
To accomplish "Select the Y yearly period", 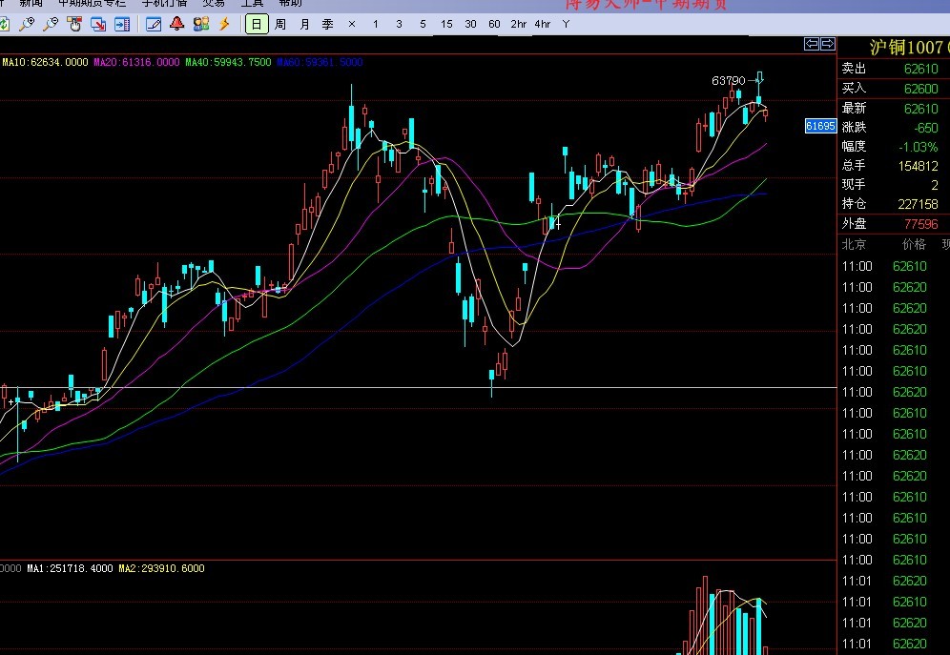I will coord(566,24).
